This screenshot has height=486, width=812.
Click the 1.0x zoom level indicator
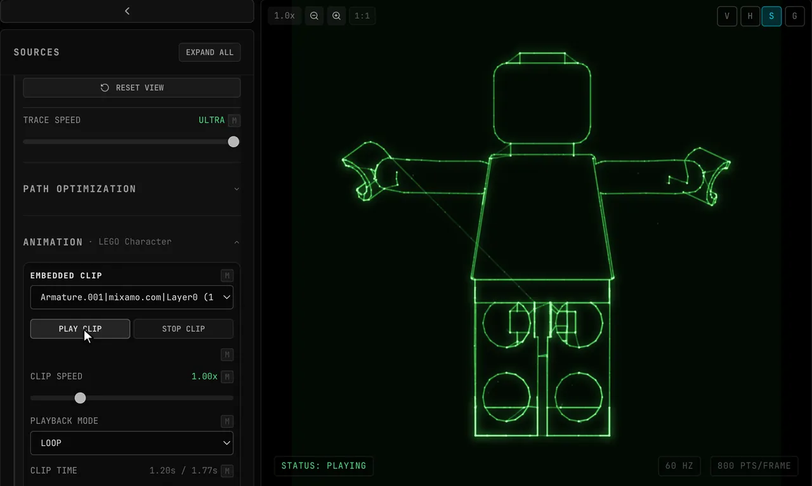click(x=285, y=16)
